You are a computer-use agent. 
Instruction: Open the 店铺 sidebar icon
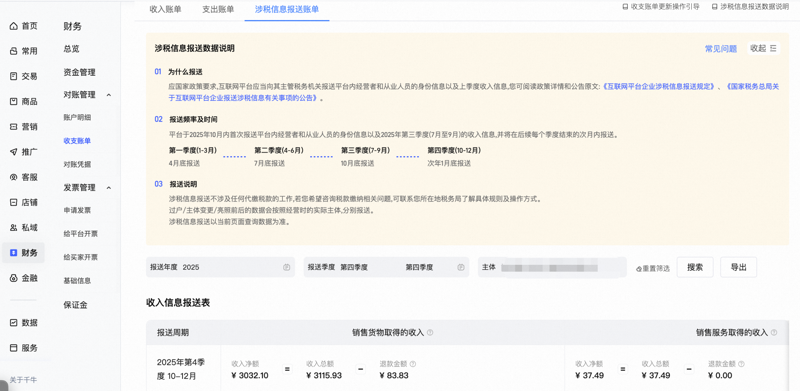[13, 202]
